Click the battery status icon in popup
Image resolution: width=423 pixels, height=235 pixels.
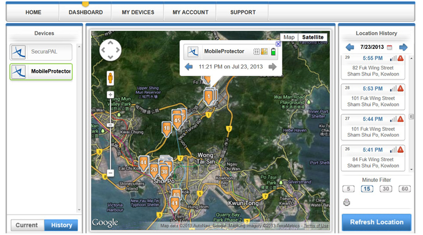click(x=273, y=52)
